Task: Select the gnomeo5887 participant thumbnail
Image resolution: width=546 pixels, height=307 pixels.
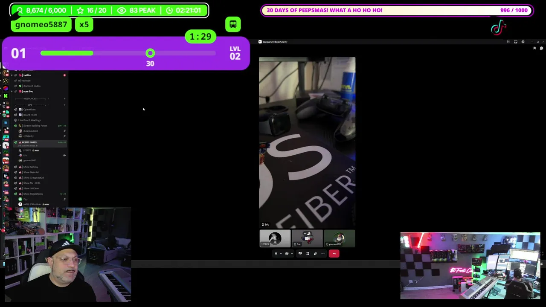Action: tap(340, 238)
